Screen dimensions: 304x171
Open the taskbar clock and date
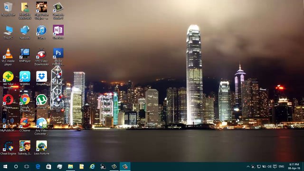294,167
